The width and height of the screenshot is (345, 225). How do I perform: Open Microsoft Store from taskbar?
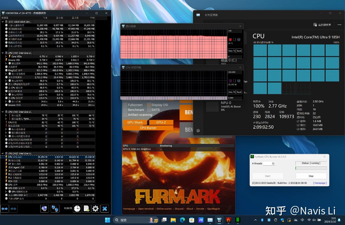coord(192,220)
